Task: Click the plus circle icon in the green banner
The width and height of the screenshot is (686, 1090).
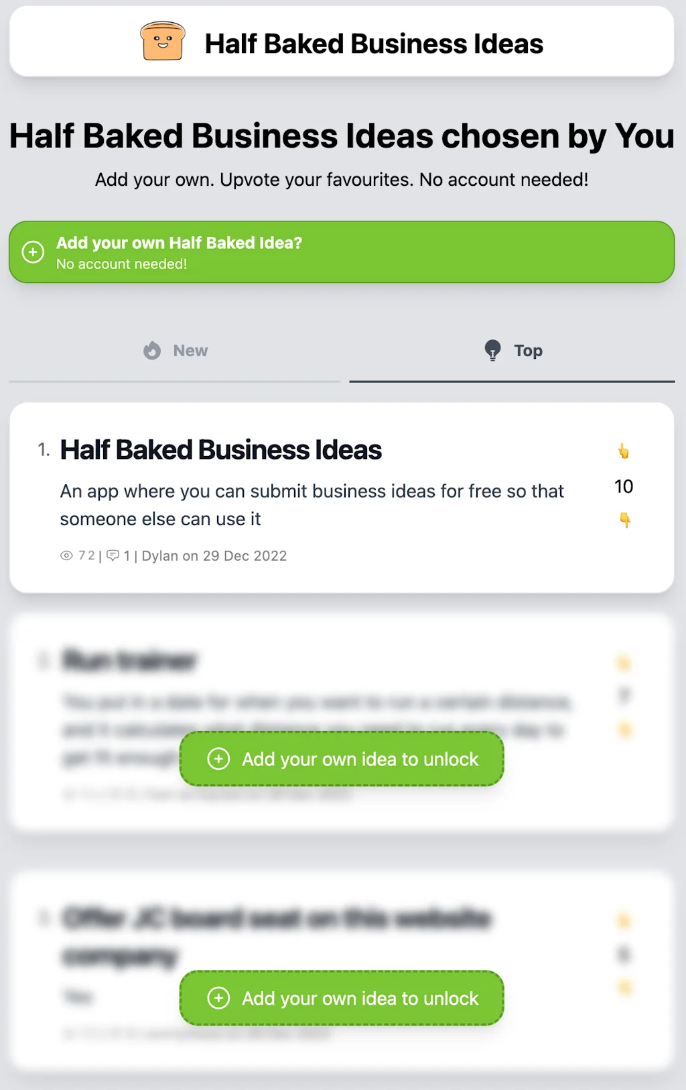Action: (33, 252)
